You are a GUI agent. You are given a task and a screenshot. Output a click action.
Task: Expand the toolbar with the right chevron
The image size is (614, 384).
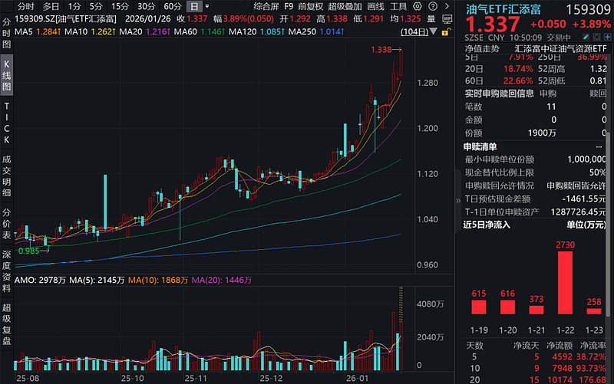tap(447, 6)
